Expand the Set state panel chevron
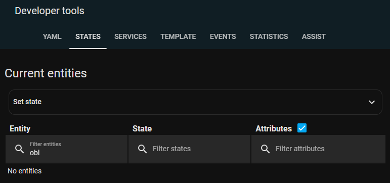This screenshot has height=183, width=390. pos(372,102)
